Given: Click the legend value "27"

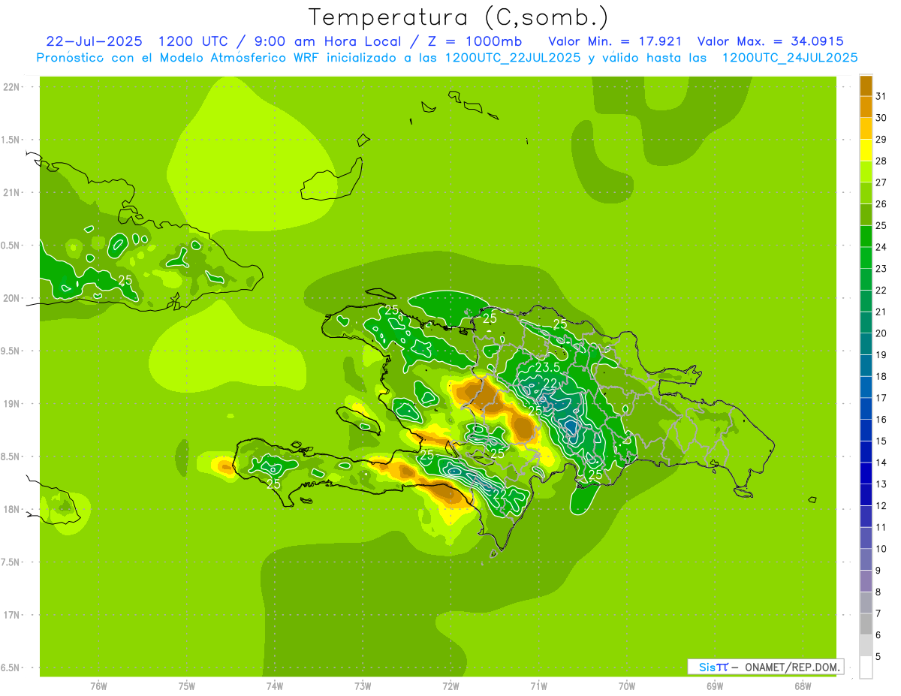Looking at the screenshot, I should (881, 182).
